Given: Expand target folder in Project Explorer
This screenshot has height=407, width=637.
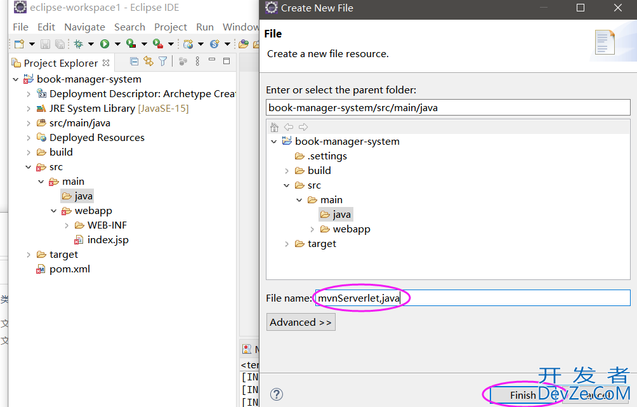Looking at the screenshot, I should tap(29, 255).
